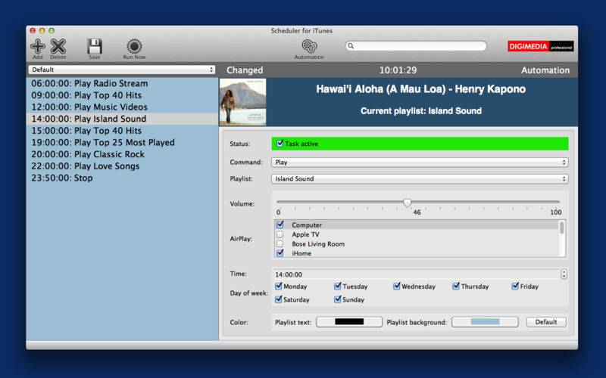Toggle the Task active checkbox
The image size is (606, 378).
point(280,144)
